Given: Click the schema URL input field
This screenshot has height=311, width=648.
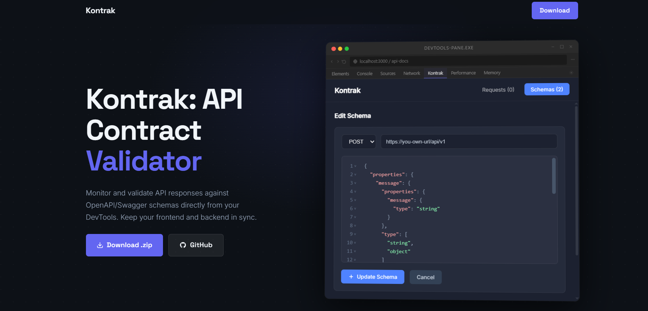Looking at the screenshot, I should tap(469, 142).
